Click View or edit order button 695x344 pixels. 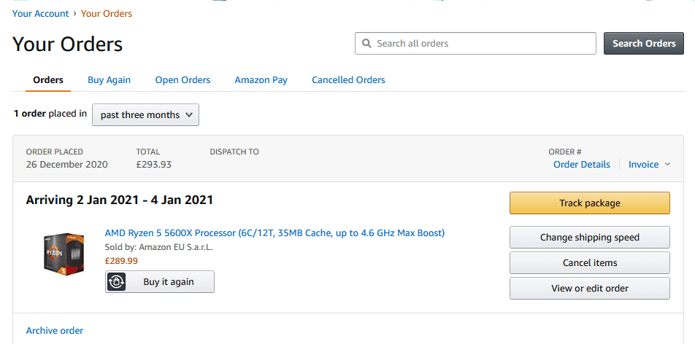(589, 289)
